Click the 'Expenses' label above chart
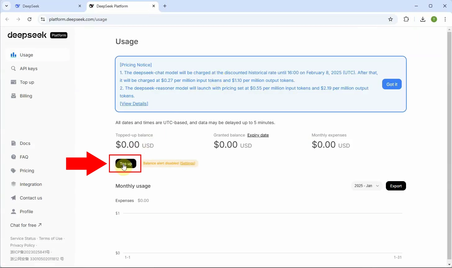 coord(124,201)
